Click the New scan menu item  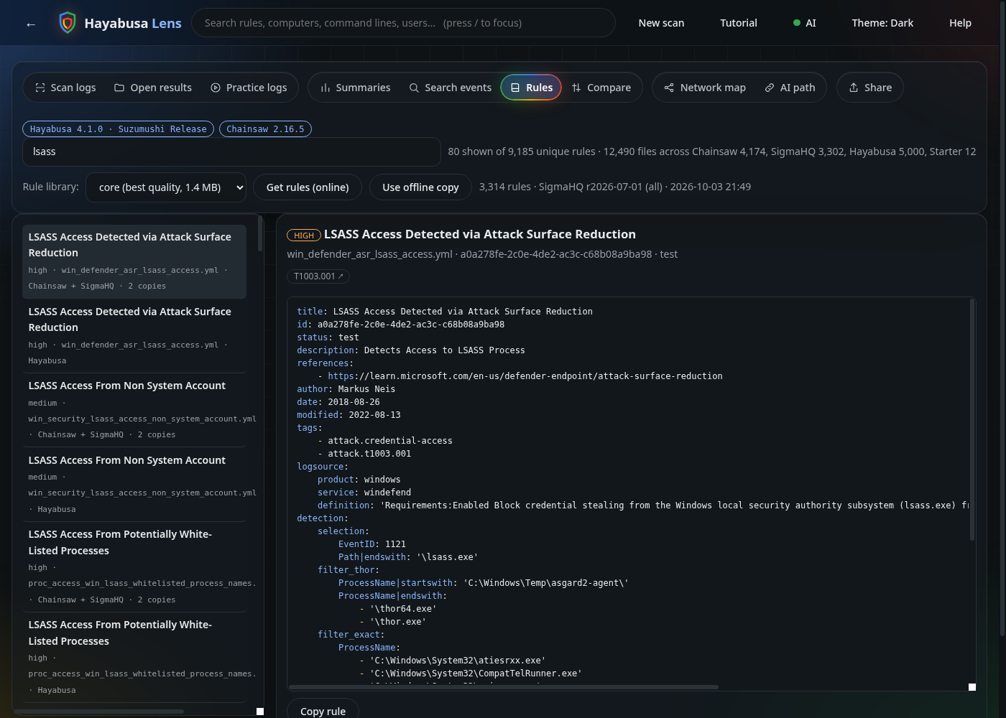pyautogui.click(x=661, y=23)
